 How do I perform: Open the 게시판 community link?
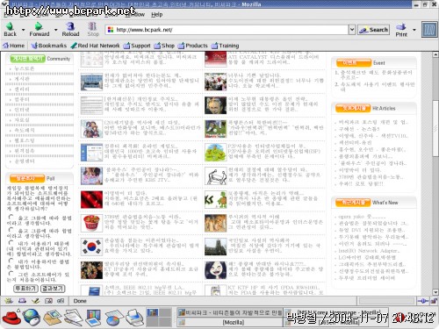click(x=22, y=79)
